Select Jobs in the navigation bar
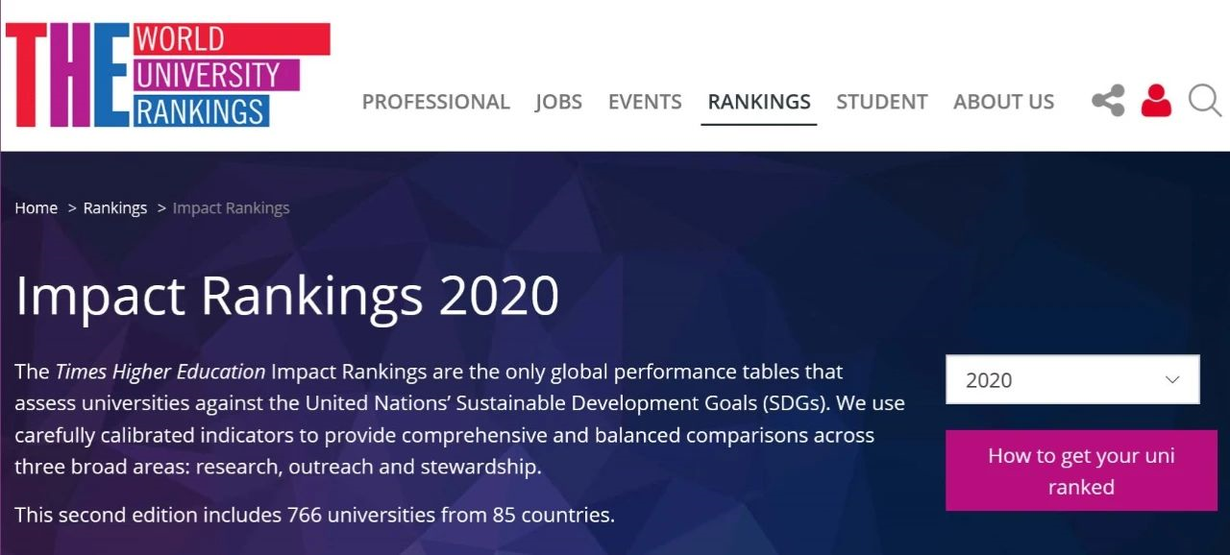1230x555 pixels. click(558, 102)
